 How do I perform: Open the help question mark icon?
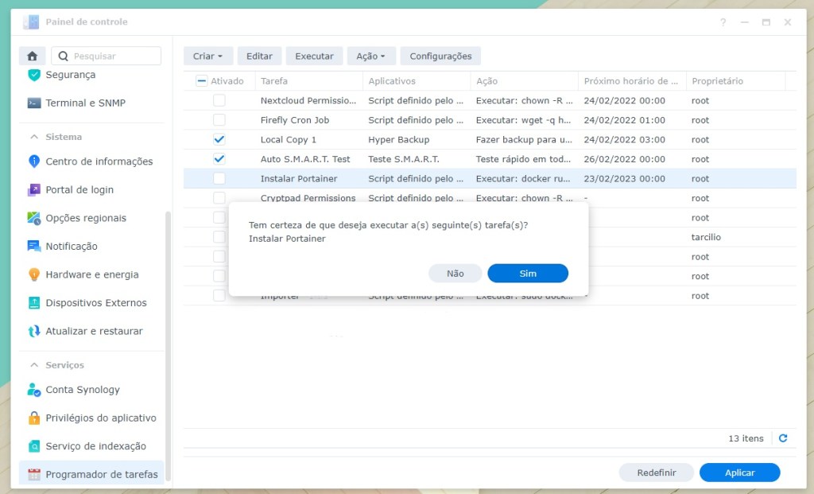click(x=723, y=22)
